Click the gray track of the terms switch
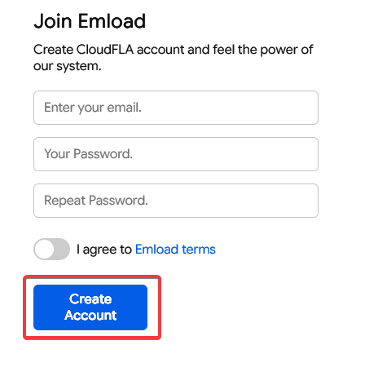 pos(62,249)
